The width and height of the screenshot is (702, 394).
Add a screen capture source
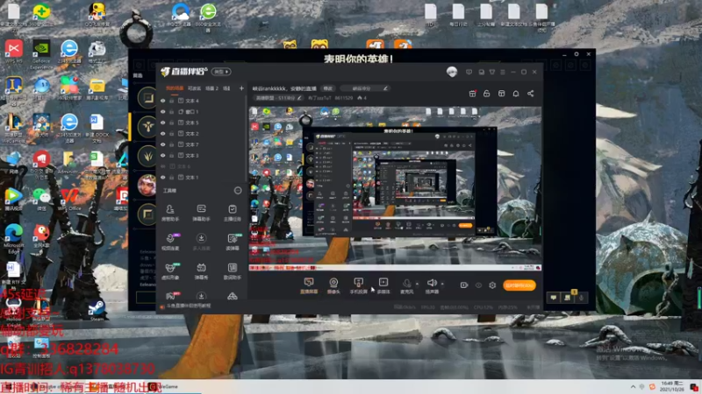[x=309, y=285]
